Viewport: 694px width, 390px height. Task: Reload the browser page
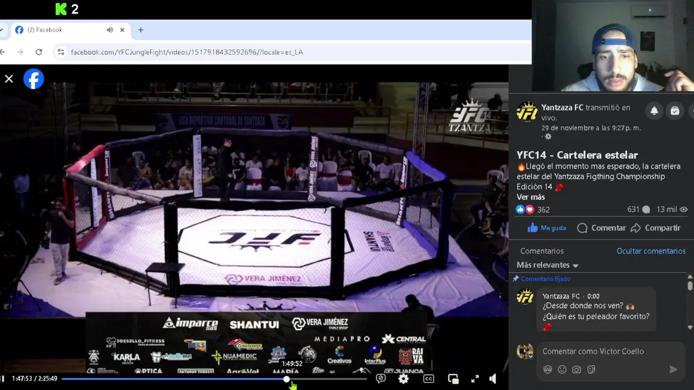click(38, 52)
